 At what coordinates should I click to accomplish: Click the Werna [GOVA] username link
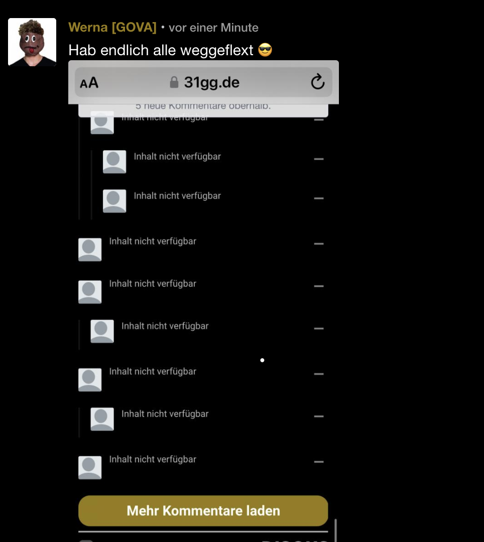112,27
